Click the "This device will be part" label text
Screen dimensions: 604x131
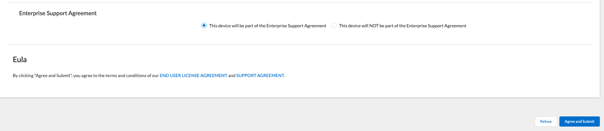point(267,26)
